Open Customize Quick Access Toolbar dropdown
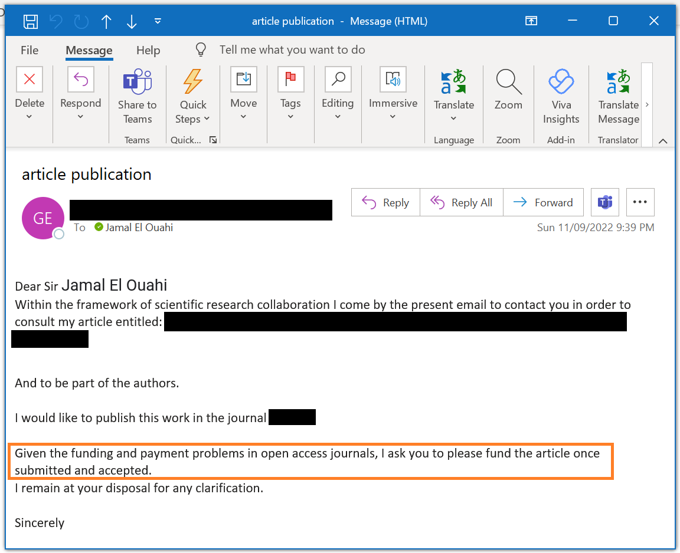Screen dimensions: 680x553 point(158,21)
